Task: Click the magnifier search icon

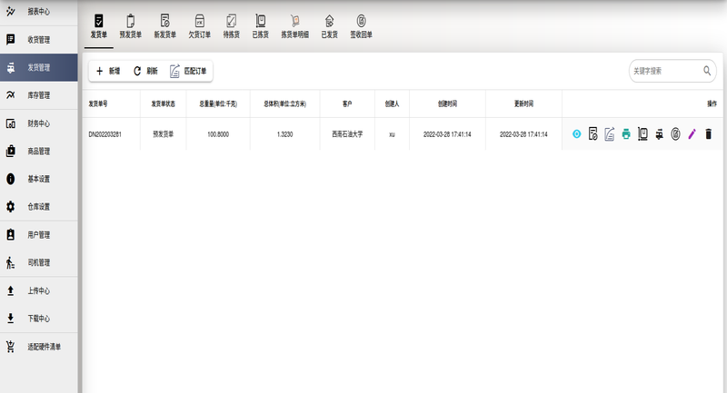Action: 707,70
